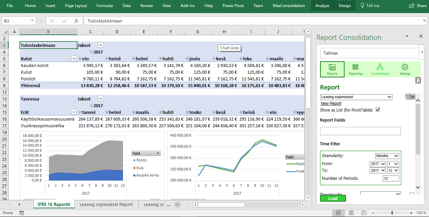Switch to Leasing sopimukset Report sheet
Viewport: 429px width, 217px height.
pyautogui.click(x=106, y=204)
